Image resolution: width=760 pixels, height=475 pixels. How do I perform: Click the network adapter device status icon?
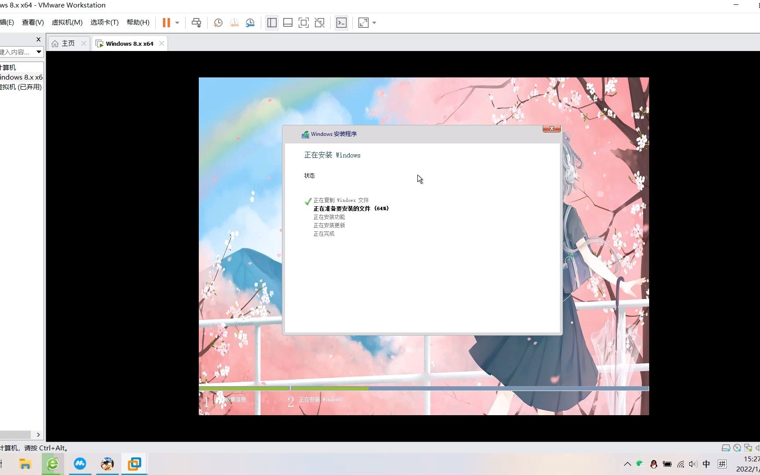tap(748, 448)
